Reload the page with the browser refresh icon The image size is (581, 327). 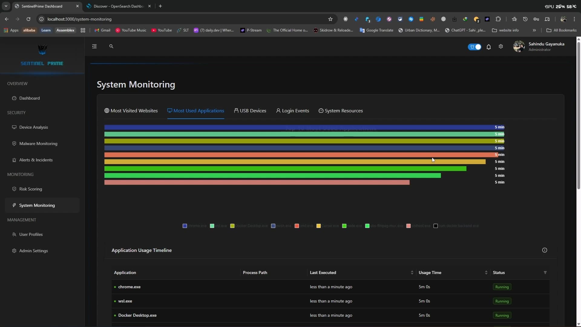28,19
